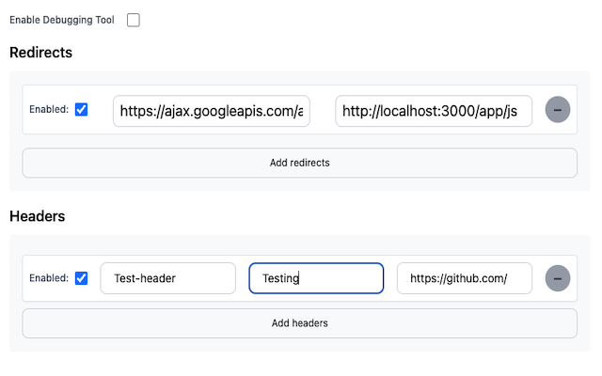Click the Enabled label in redirects row
The width and height of the screenshot is (602, 376).
[x=49, y=110]
